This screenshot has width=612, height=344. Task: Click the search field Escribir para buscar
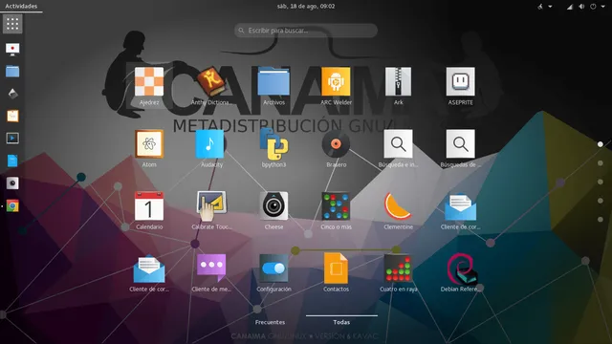pyautogui.click(x=306, y=31)
